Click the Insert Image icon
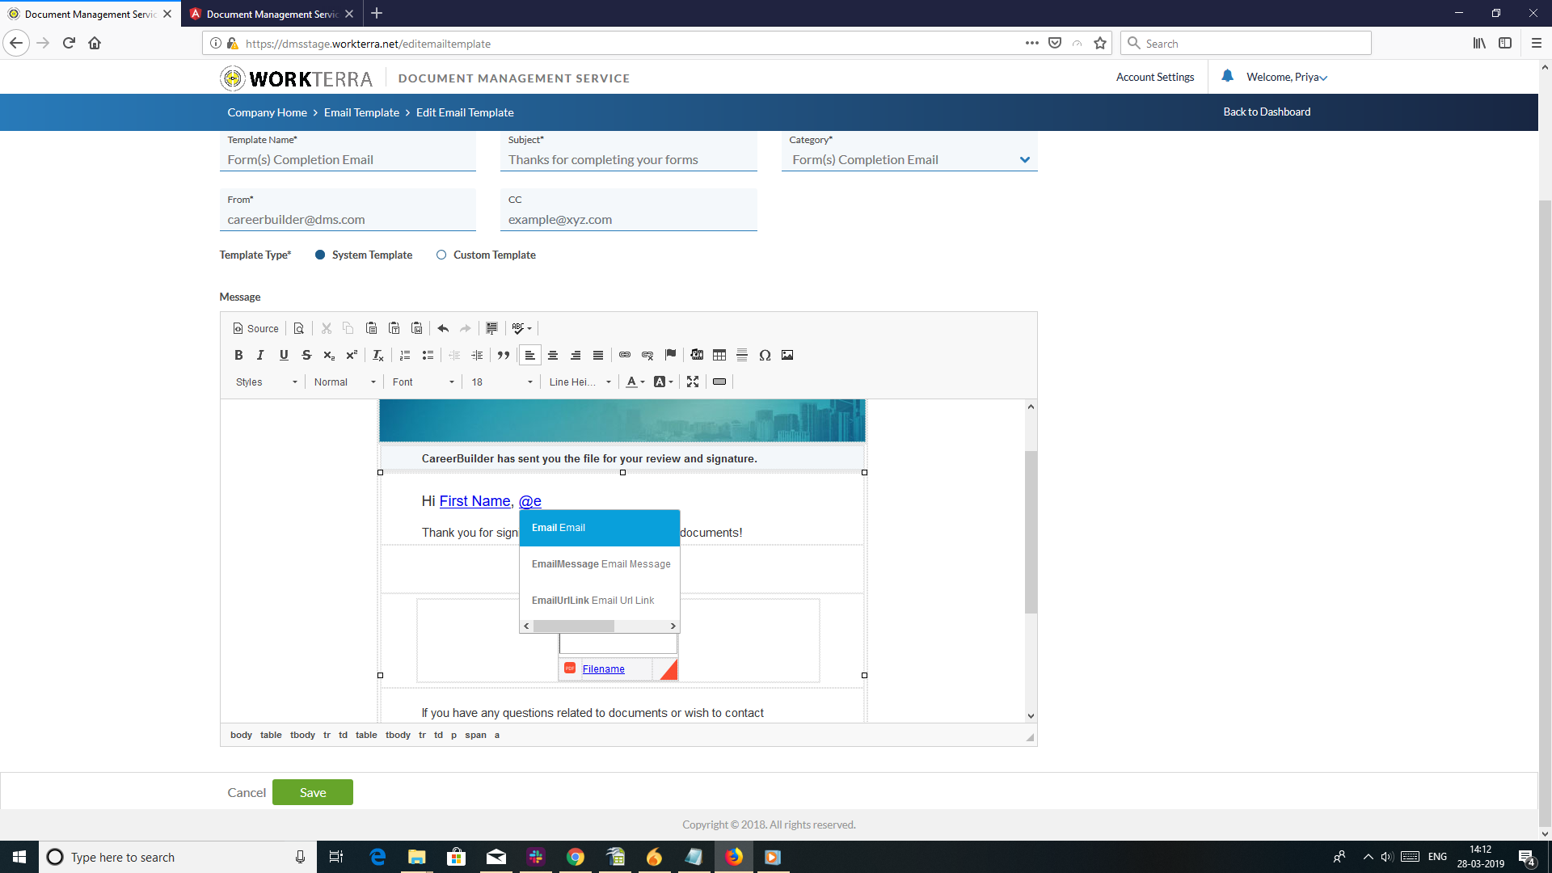This screenshot has width=1552, height=873. pyautogui.click(x=787, y=355)
